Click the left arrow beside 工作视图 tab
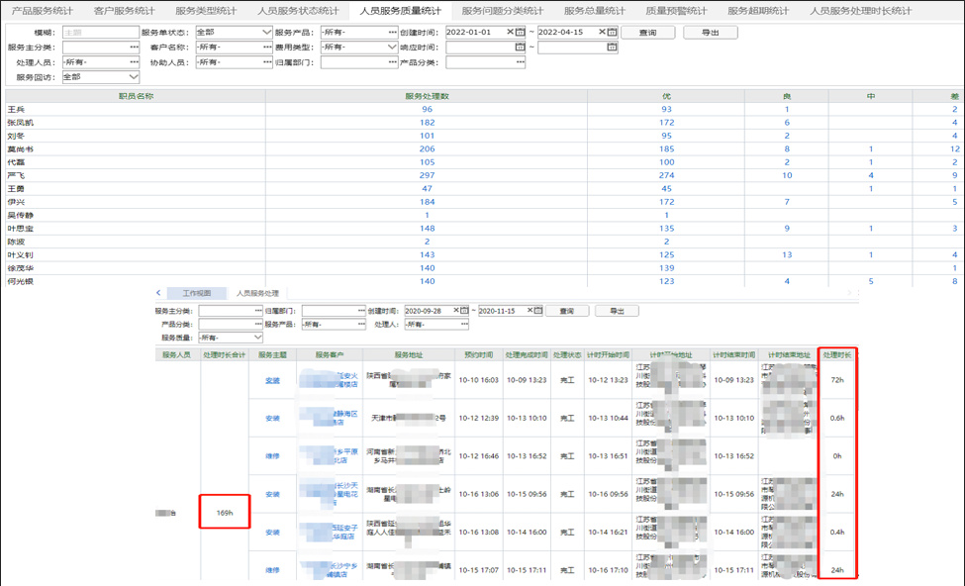 click(x=158, y=294)
